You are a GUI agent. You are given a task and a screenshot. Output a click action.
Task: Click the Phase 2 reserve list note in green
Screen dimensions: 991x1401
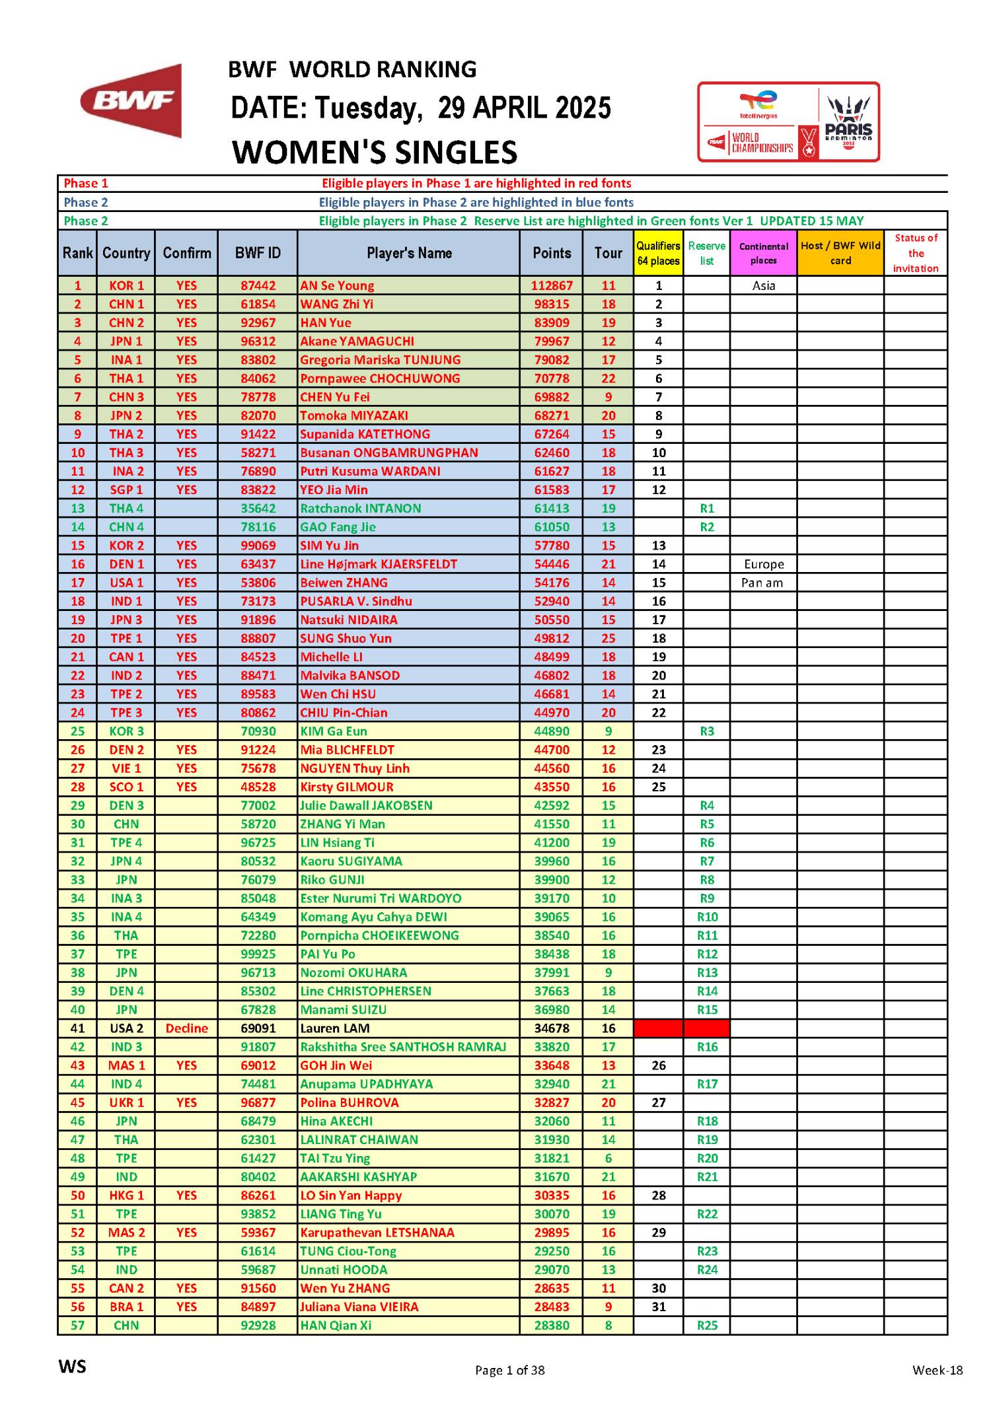[591, 221]
